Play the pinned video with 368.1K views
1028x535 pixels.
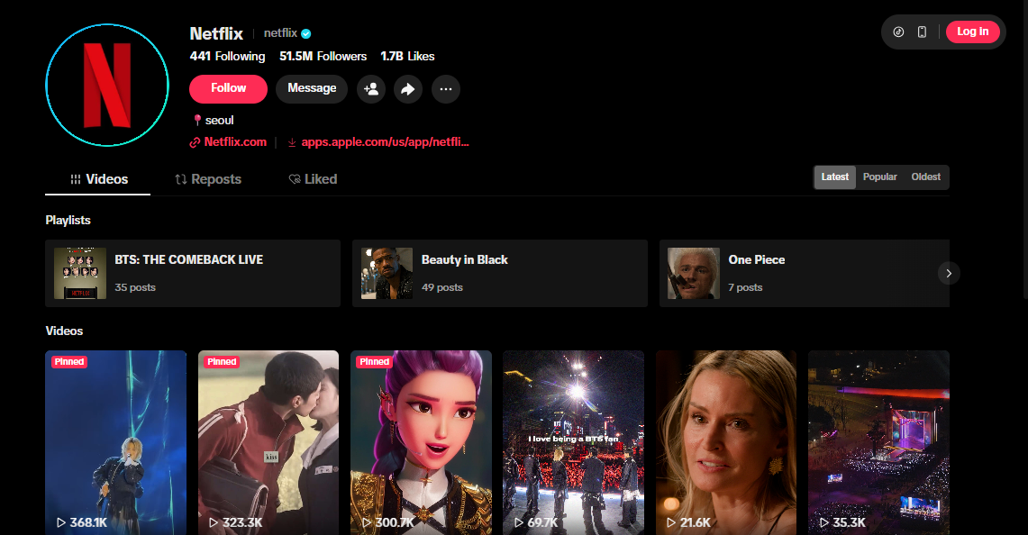[x=115, y=441]
